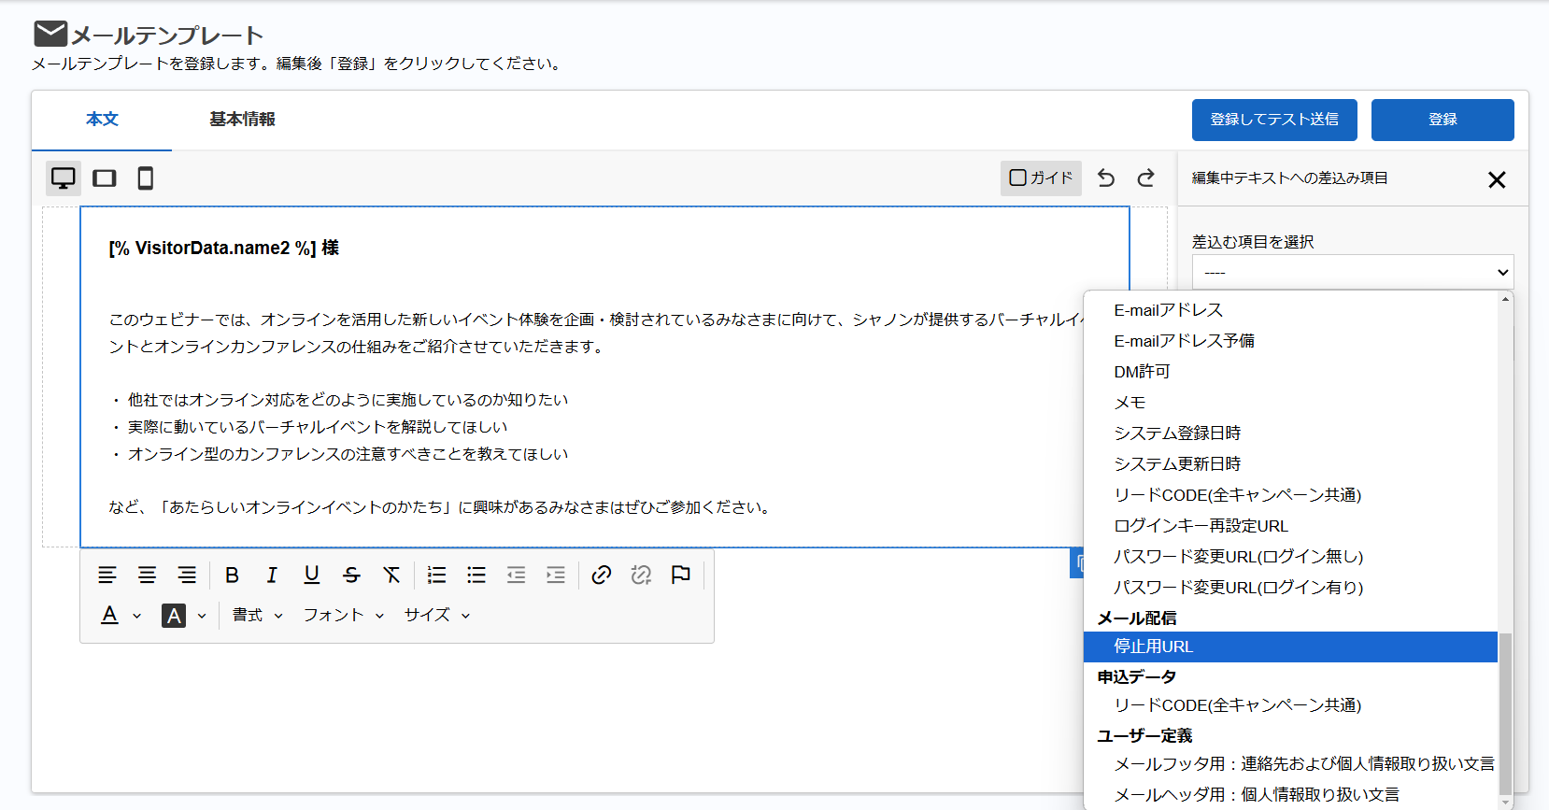Select リードCODE under 申込データ group

click(1290, 705)
